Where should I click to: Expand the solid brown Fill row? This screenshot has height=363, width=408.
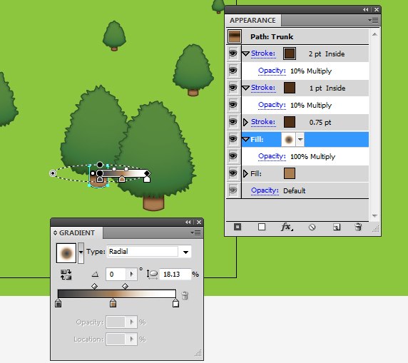[x=245, y=173]
